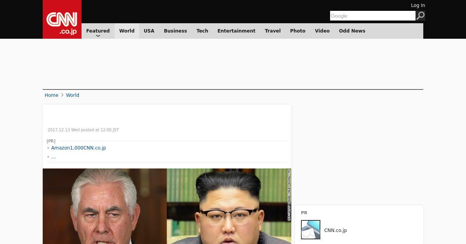Open the USA section
The height and width of the screenshot is (244, 466).
[149, 31]
